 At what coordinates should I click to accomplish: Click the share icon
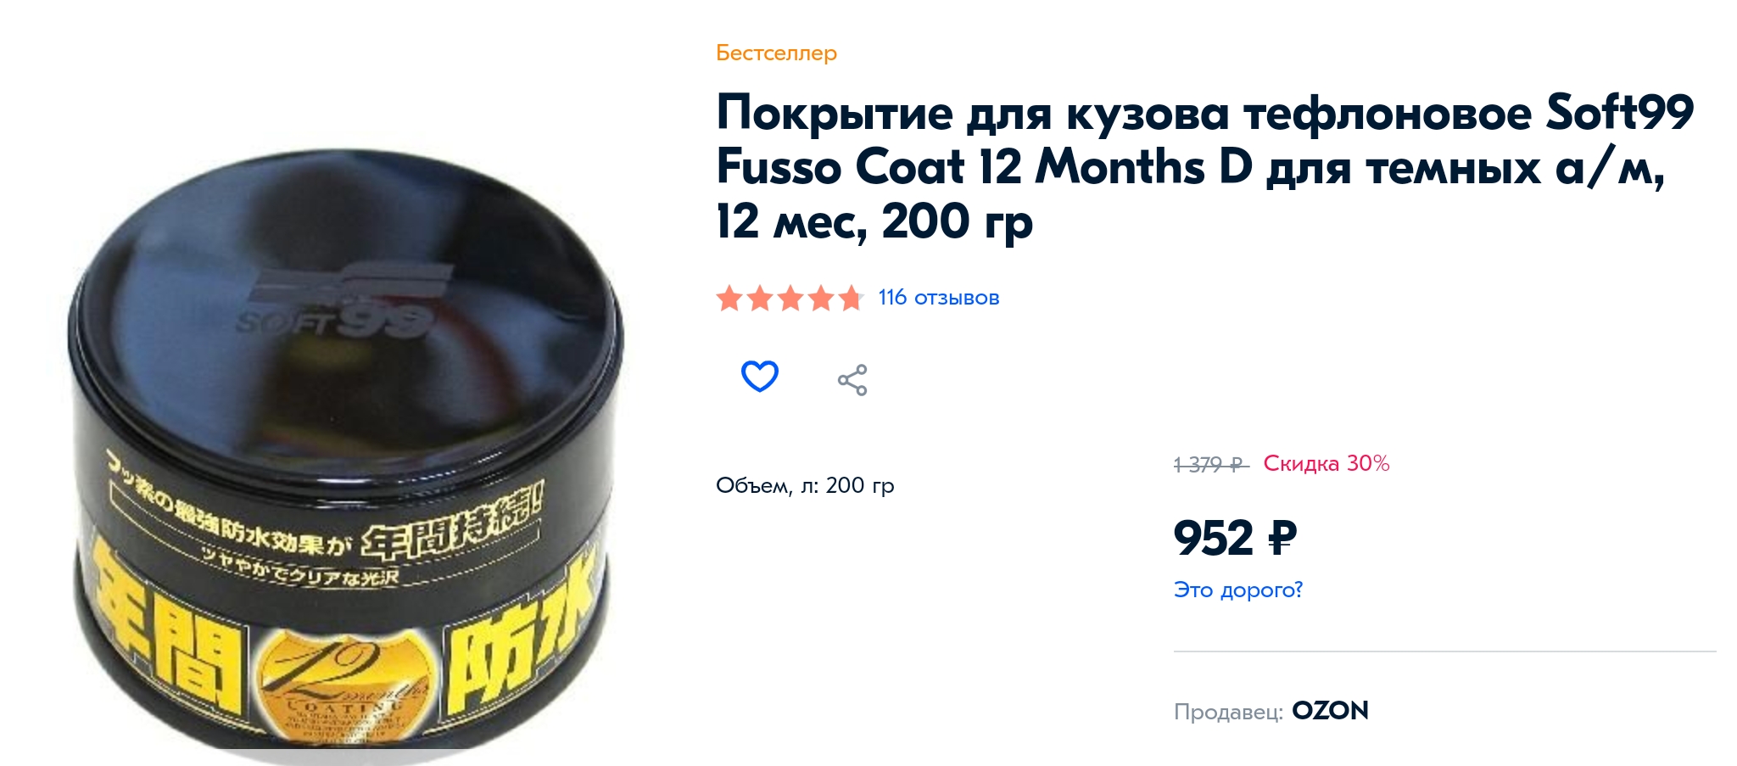point(852,380)
